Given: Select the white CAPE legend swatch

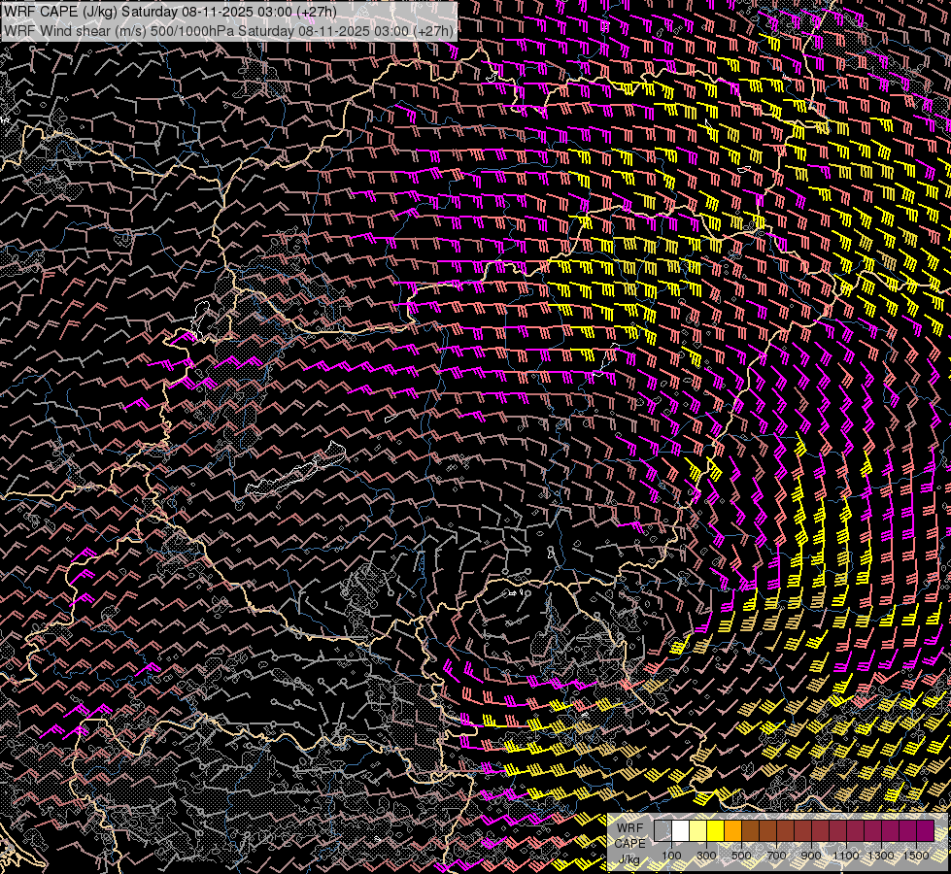Looking at the screenshot, I should (x=680, y=831).
